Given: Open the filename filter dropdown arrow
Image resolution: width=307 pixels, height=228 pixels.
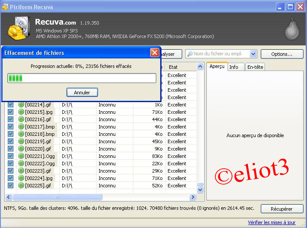Looking at the screenshot, I should point(253,54).
